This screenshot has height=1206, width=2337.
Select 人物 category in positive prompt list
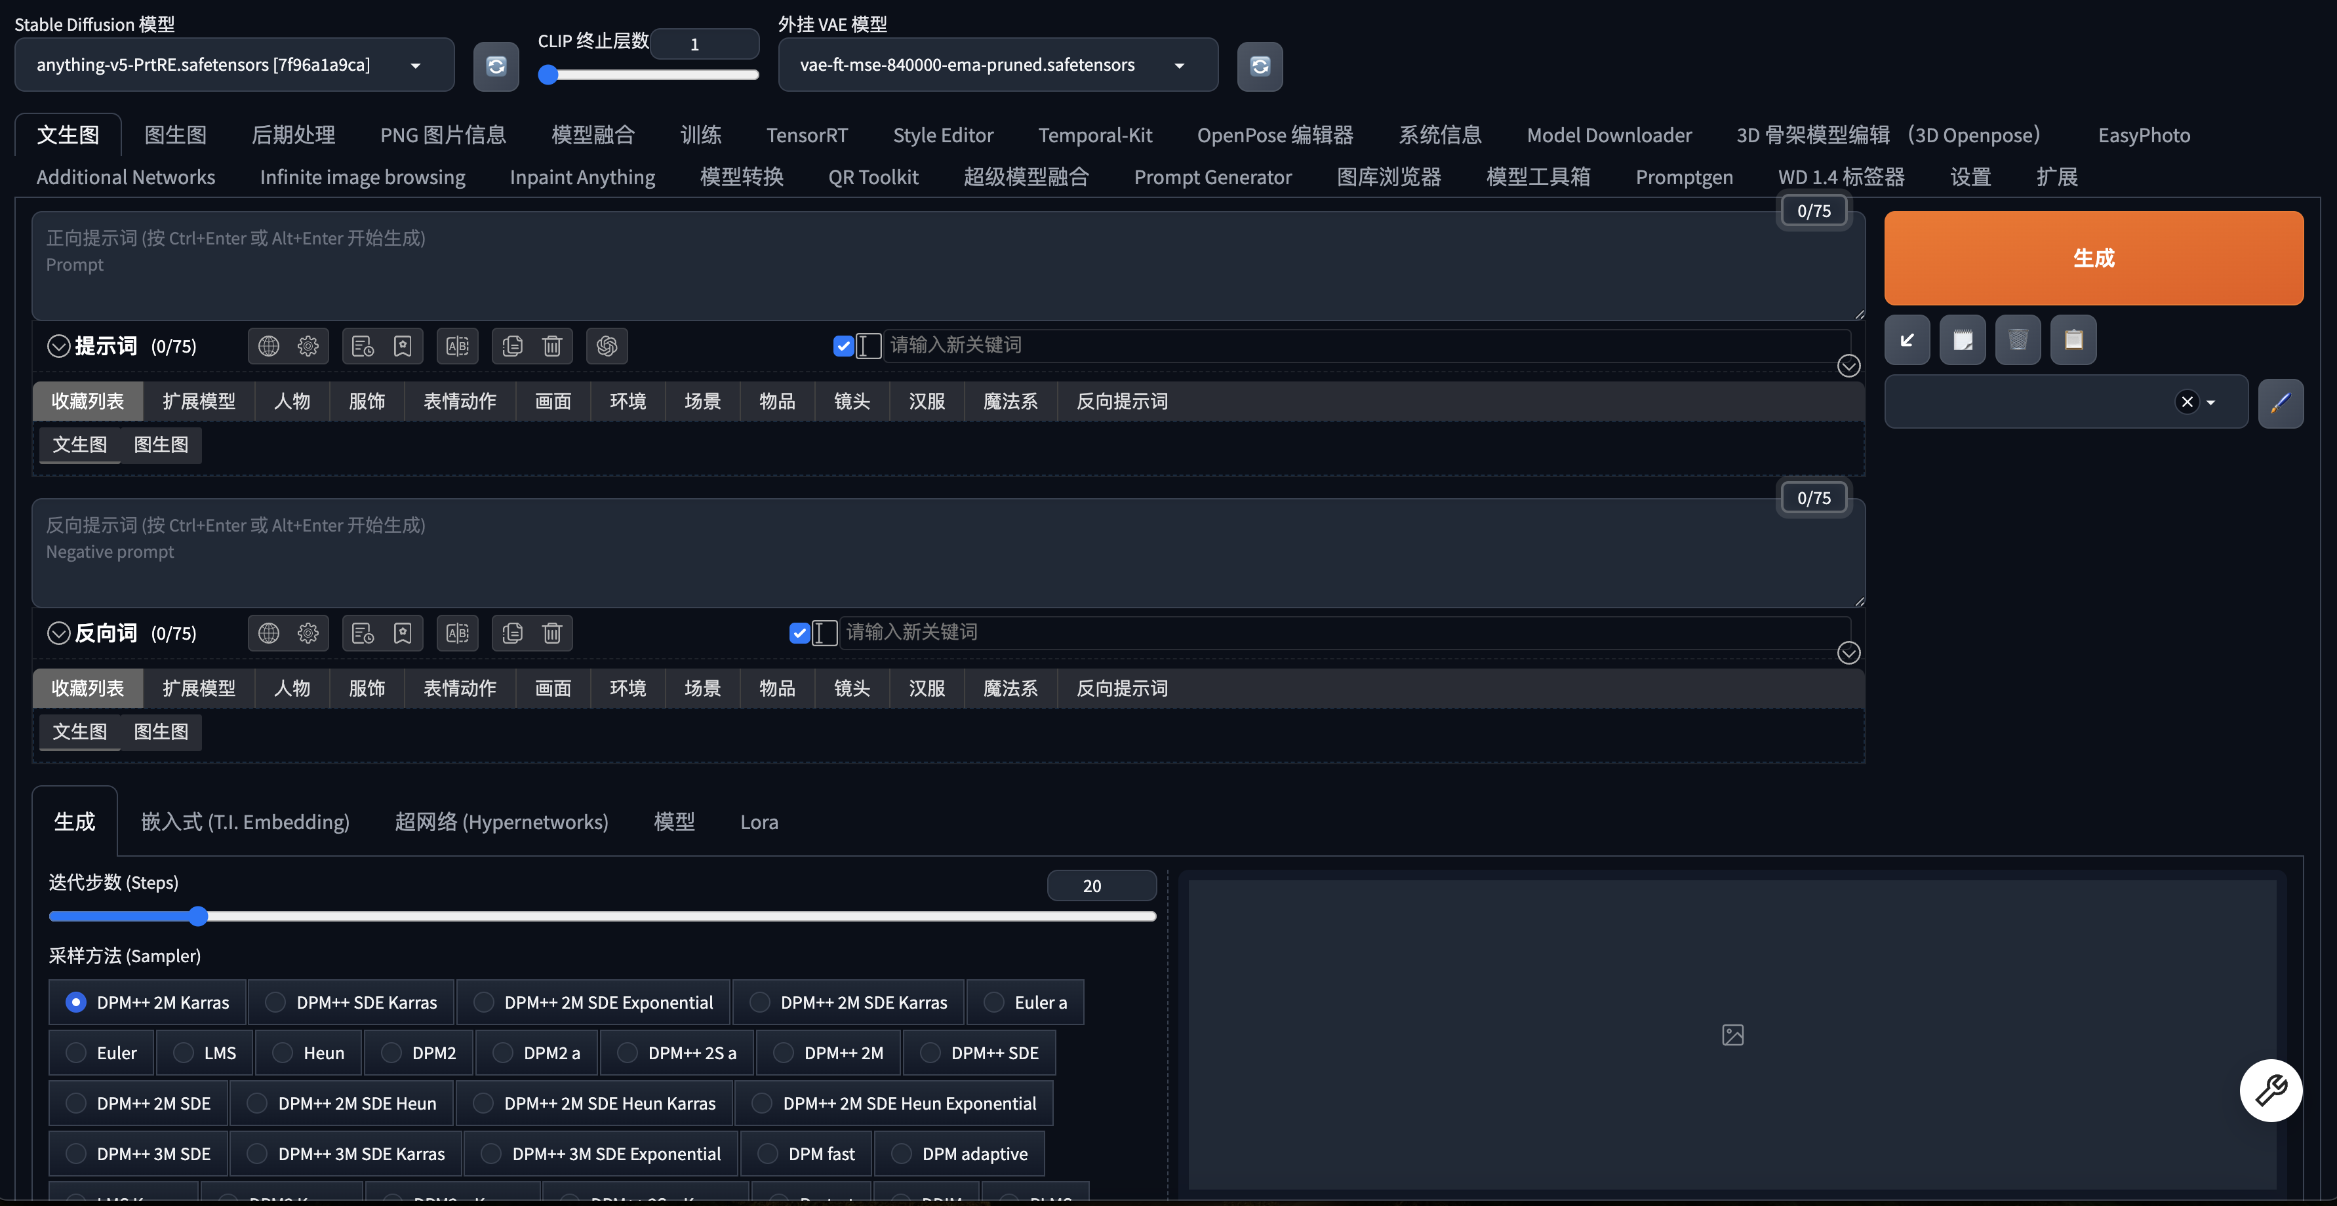point(292,400)
